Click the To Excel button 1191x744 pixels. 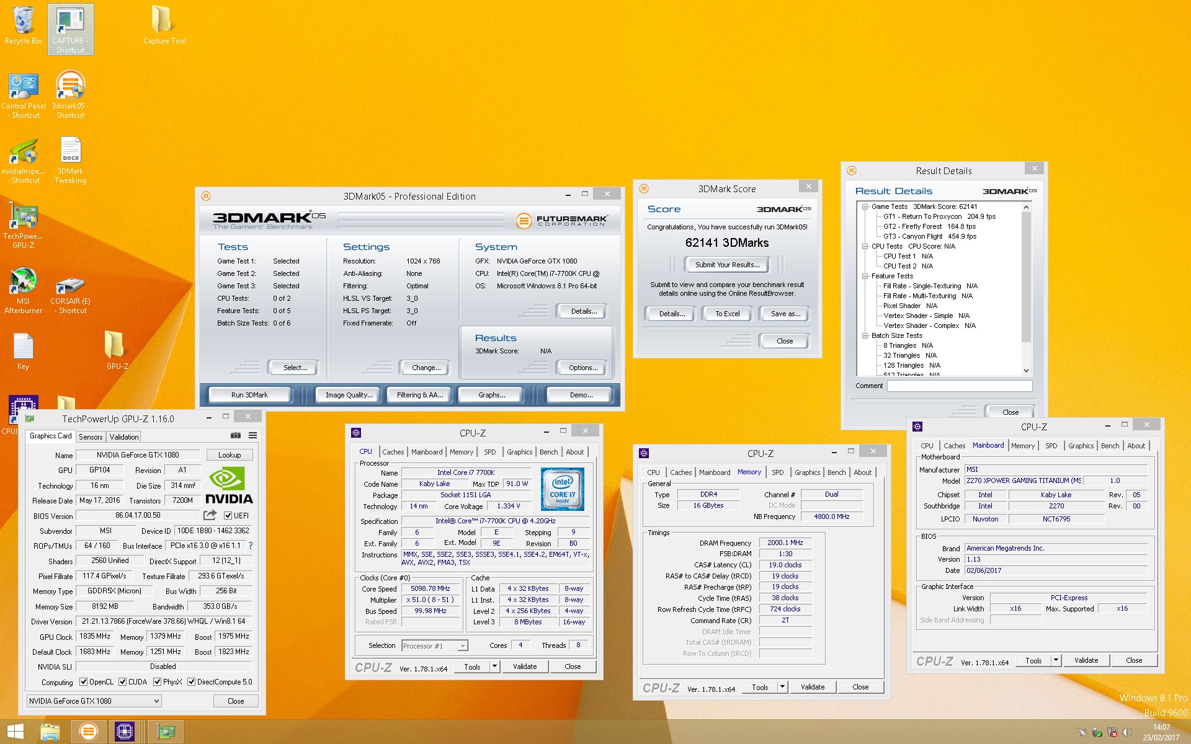point(727,314)
